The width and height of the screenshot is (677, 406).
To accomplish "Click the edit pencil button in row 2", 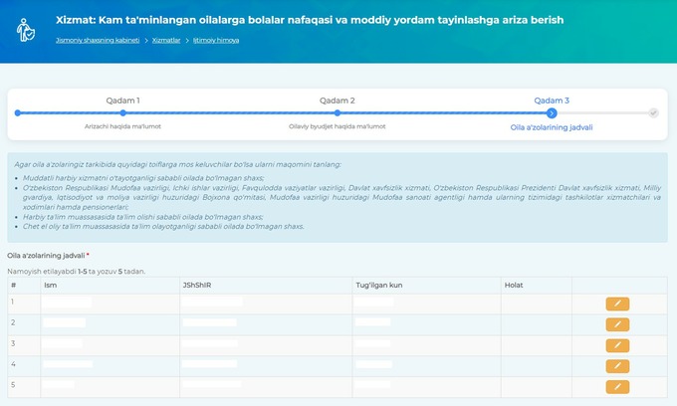I will coord(617,323).
